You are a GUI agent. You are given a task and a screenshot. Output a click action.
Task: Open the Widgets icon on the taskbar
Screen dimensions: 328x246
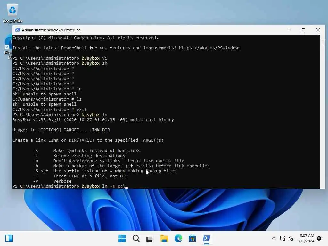(x=9, y=238)
